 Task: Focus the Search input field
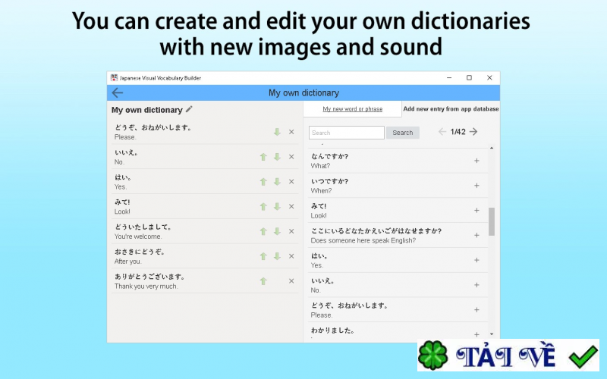pyautogui.click(x=347, y=133)
